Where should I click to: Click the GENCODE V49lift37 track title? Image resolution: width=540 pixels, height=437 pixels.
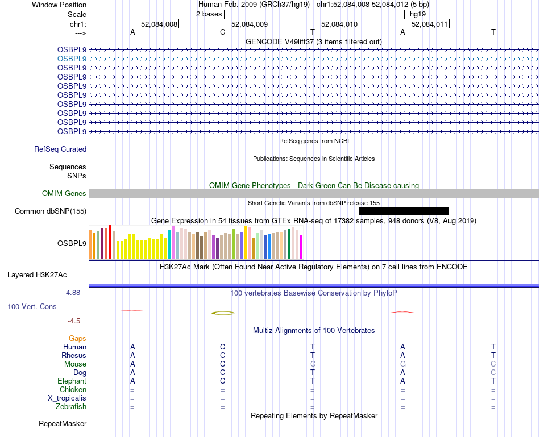313,41
